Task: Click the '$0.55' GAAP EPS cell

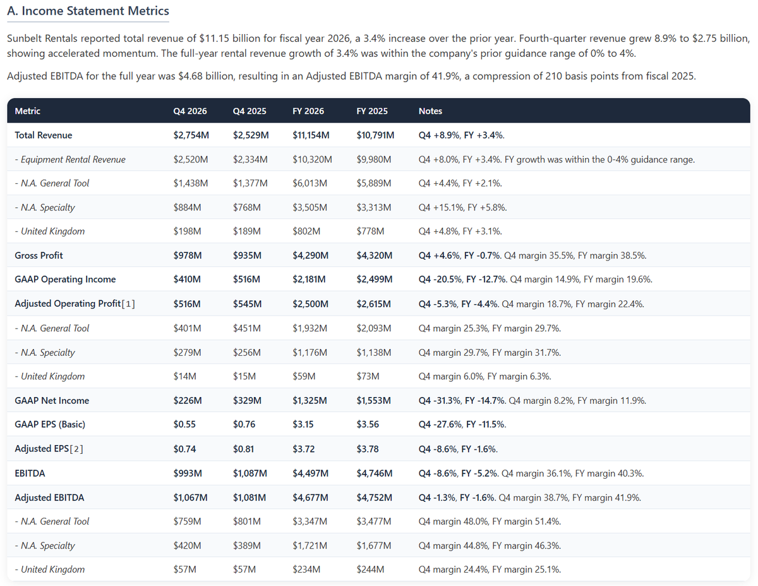Action: 184,425
